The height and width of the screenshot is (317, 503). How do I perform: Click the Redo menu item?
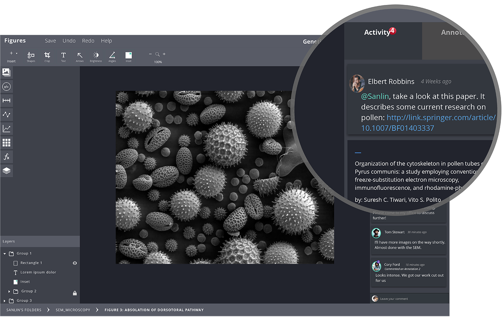(x=88, y=41)
